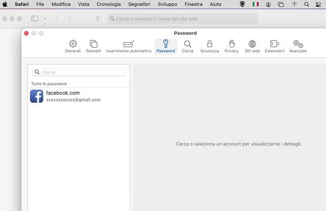
Task: Open the Italian flag input menu
Action: 255,4
